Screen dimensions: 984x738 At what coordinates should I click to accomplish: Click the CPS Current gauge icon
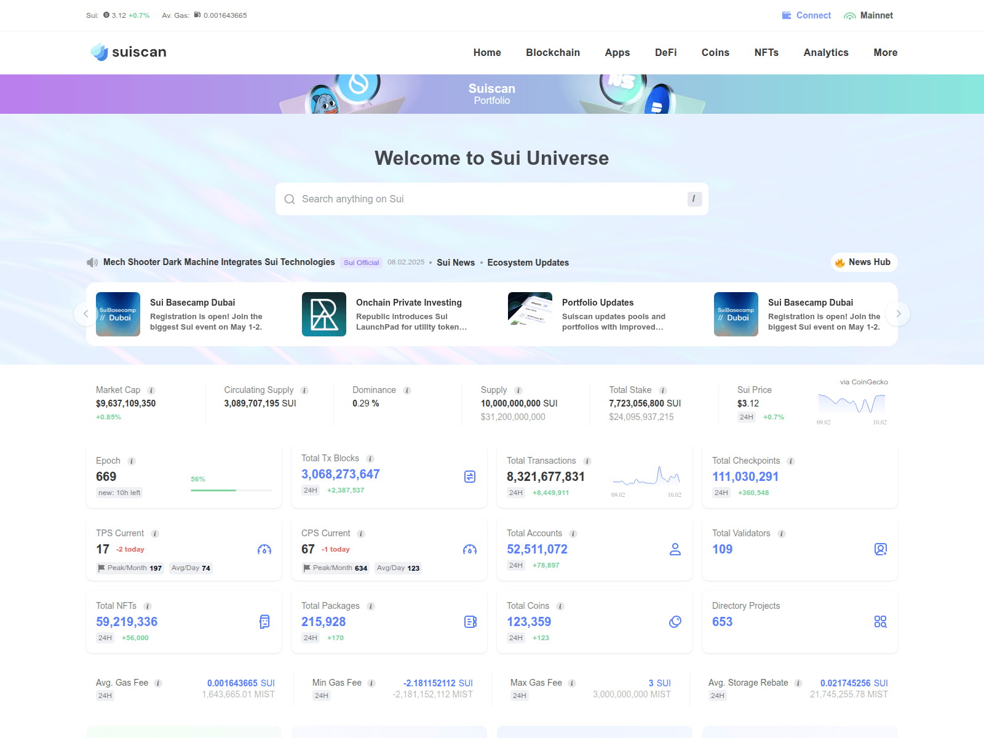[x=470, y=549]
